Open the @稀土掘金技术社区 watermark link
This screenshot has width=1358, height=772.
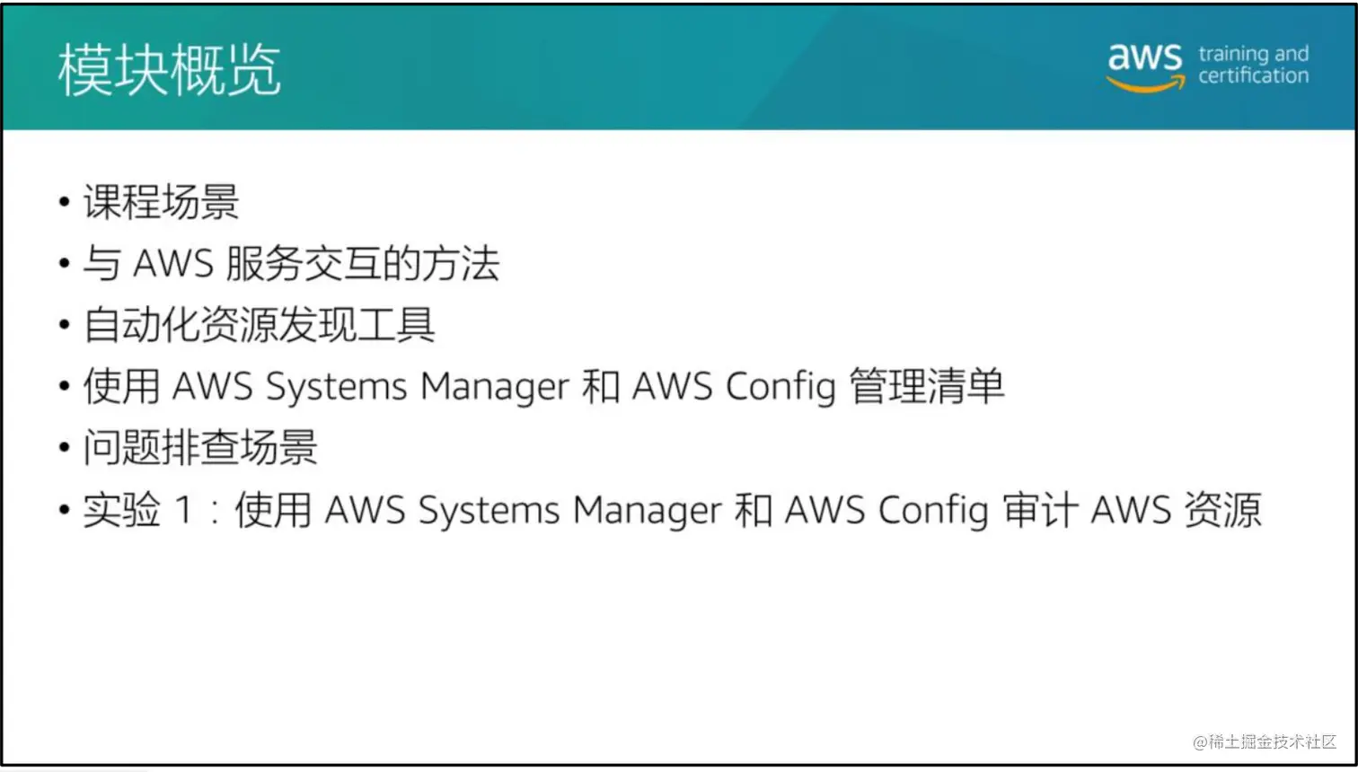point(1264,741)
